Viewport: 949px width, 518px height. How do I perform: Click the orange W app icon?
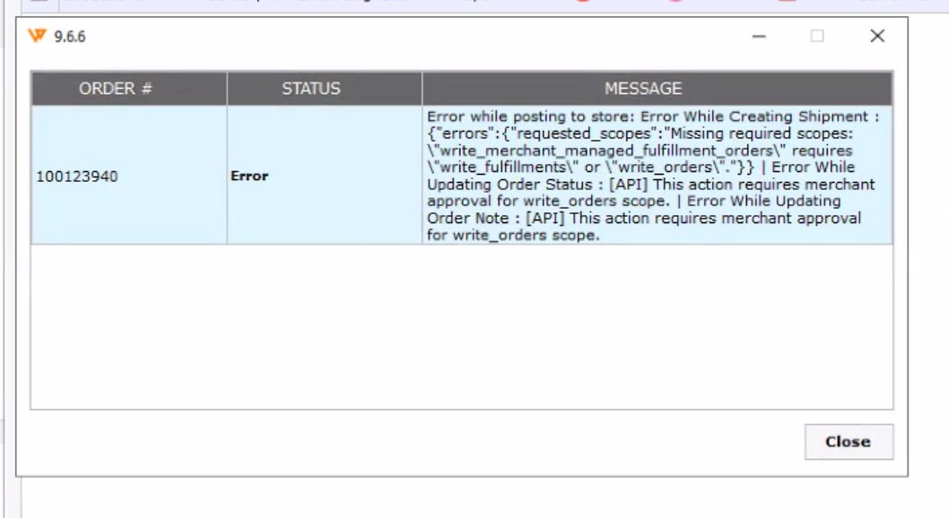[37, 36]
